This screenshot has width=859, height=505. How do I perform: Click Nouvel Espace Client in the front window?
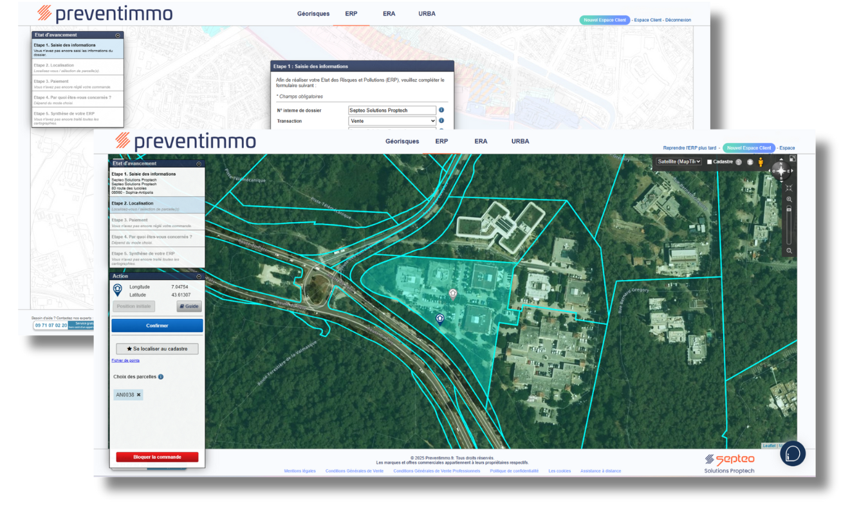[x=749, y=148]
